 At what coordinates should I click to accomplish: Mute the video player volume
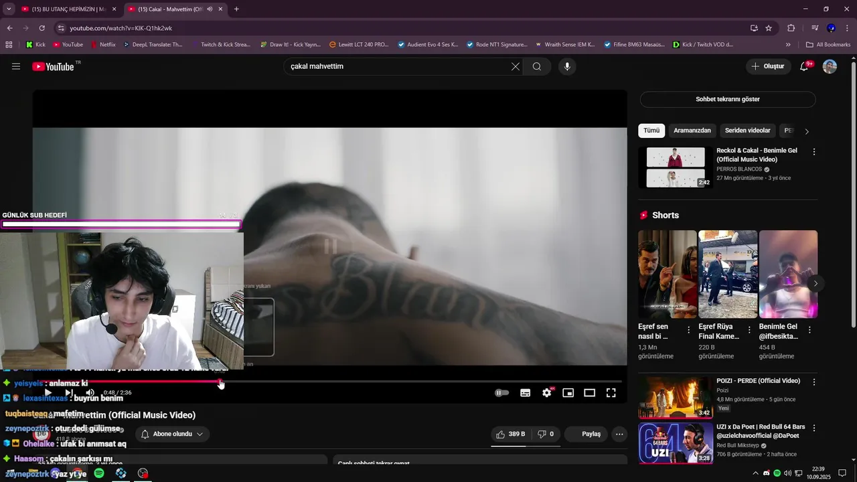tap(90, 393)
